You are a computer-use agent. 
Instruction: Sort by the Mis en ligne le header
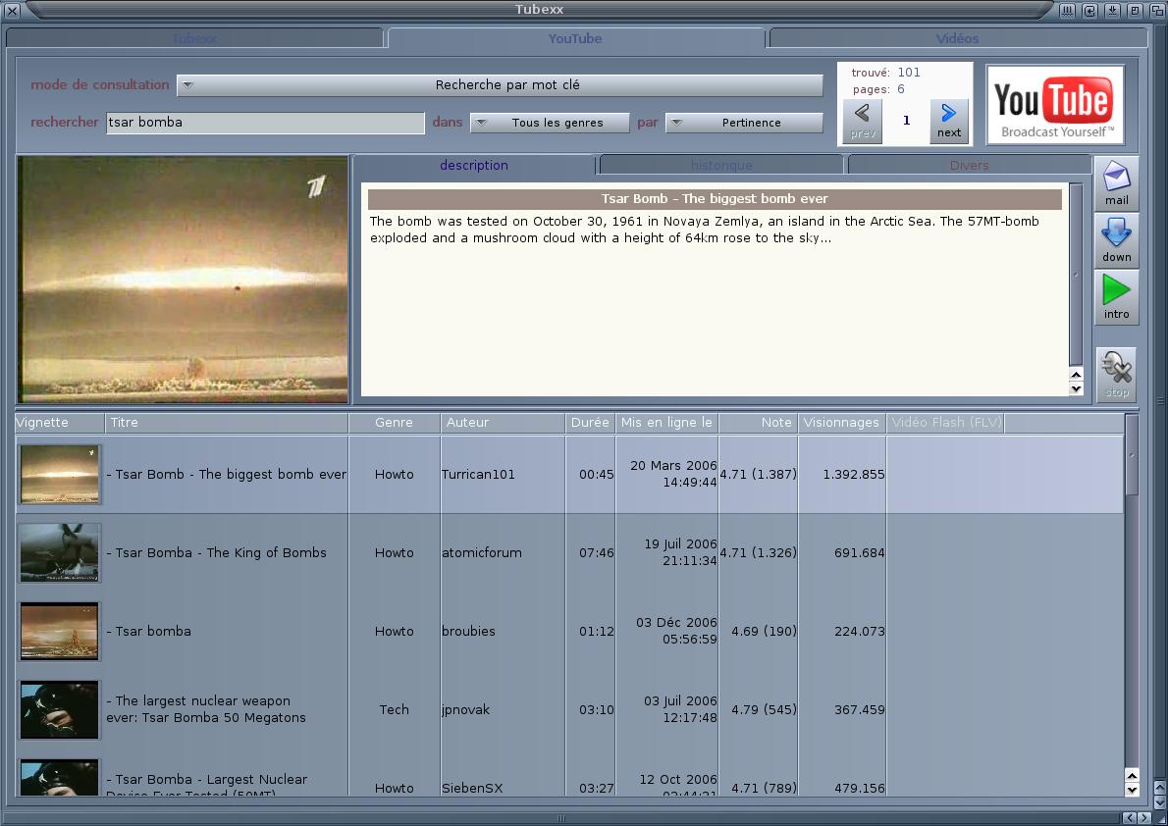(666, 422)
